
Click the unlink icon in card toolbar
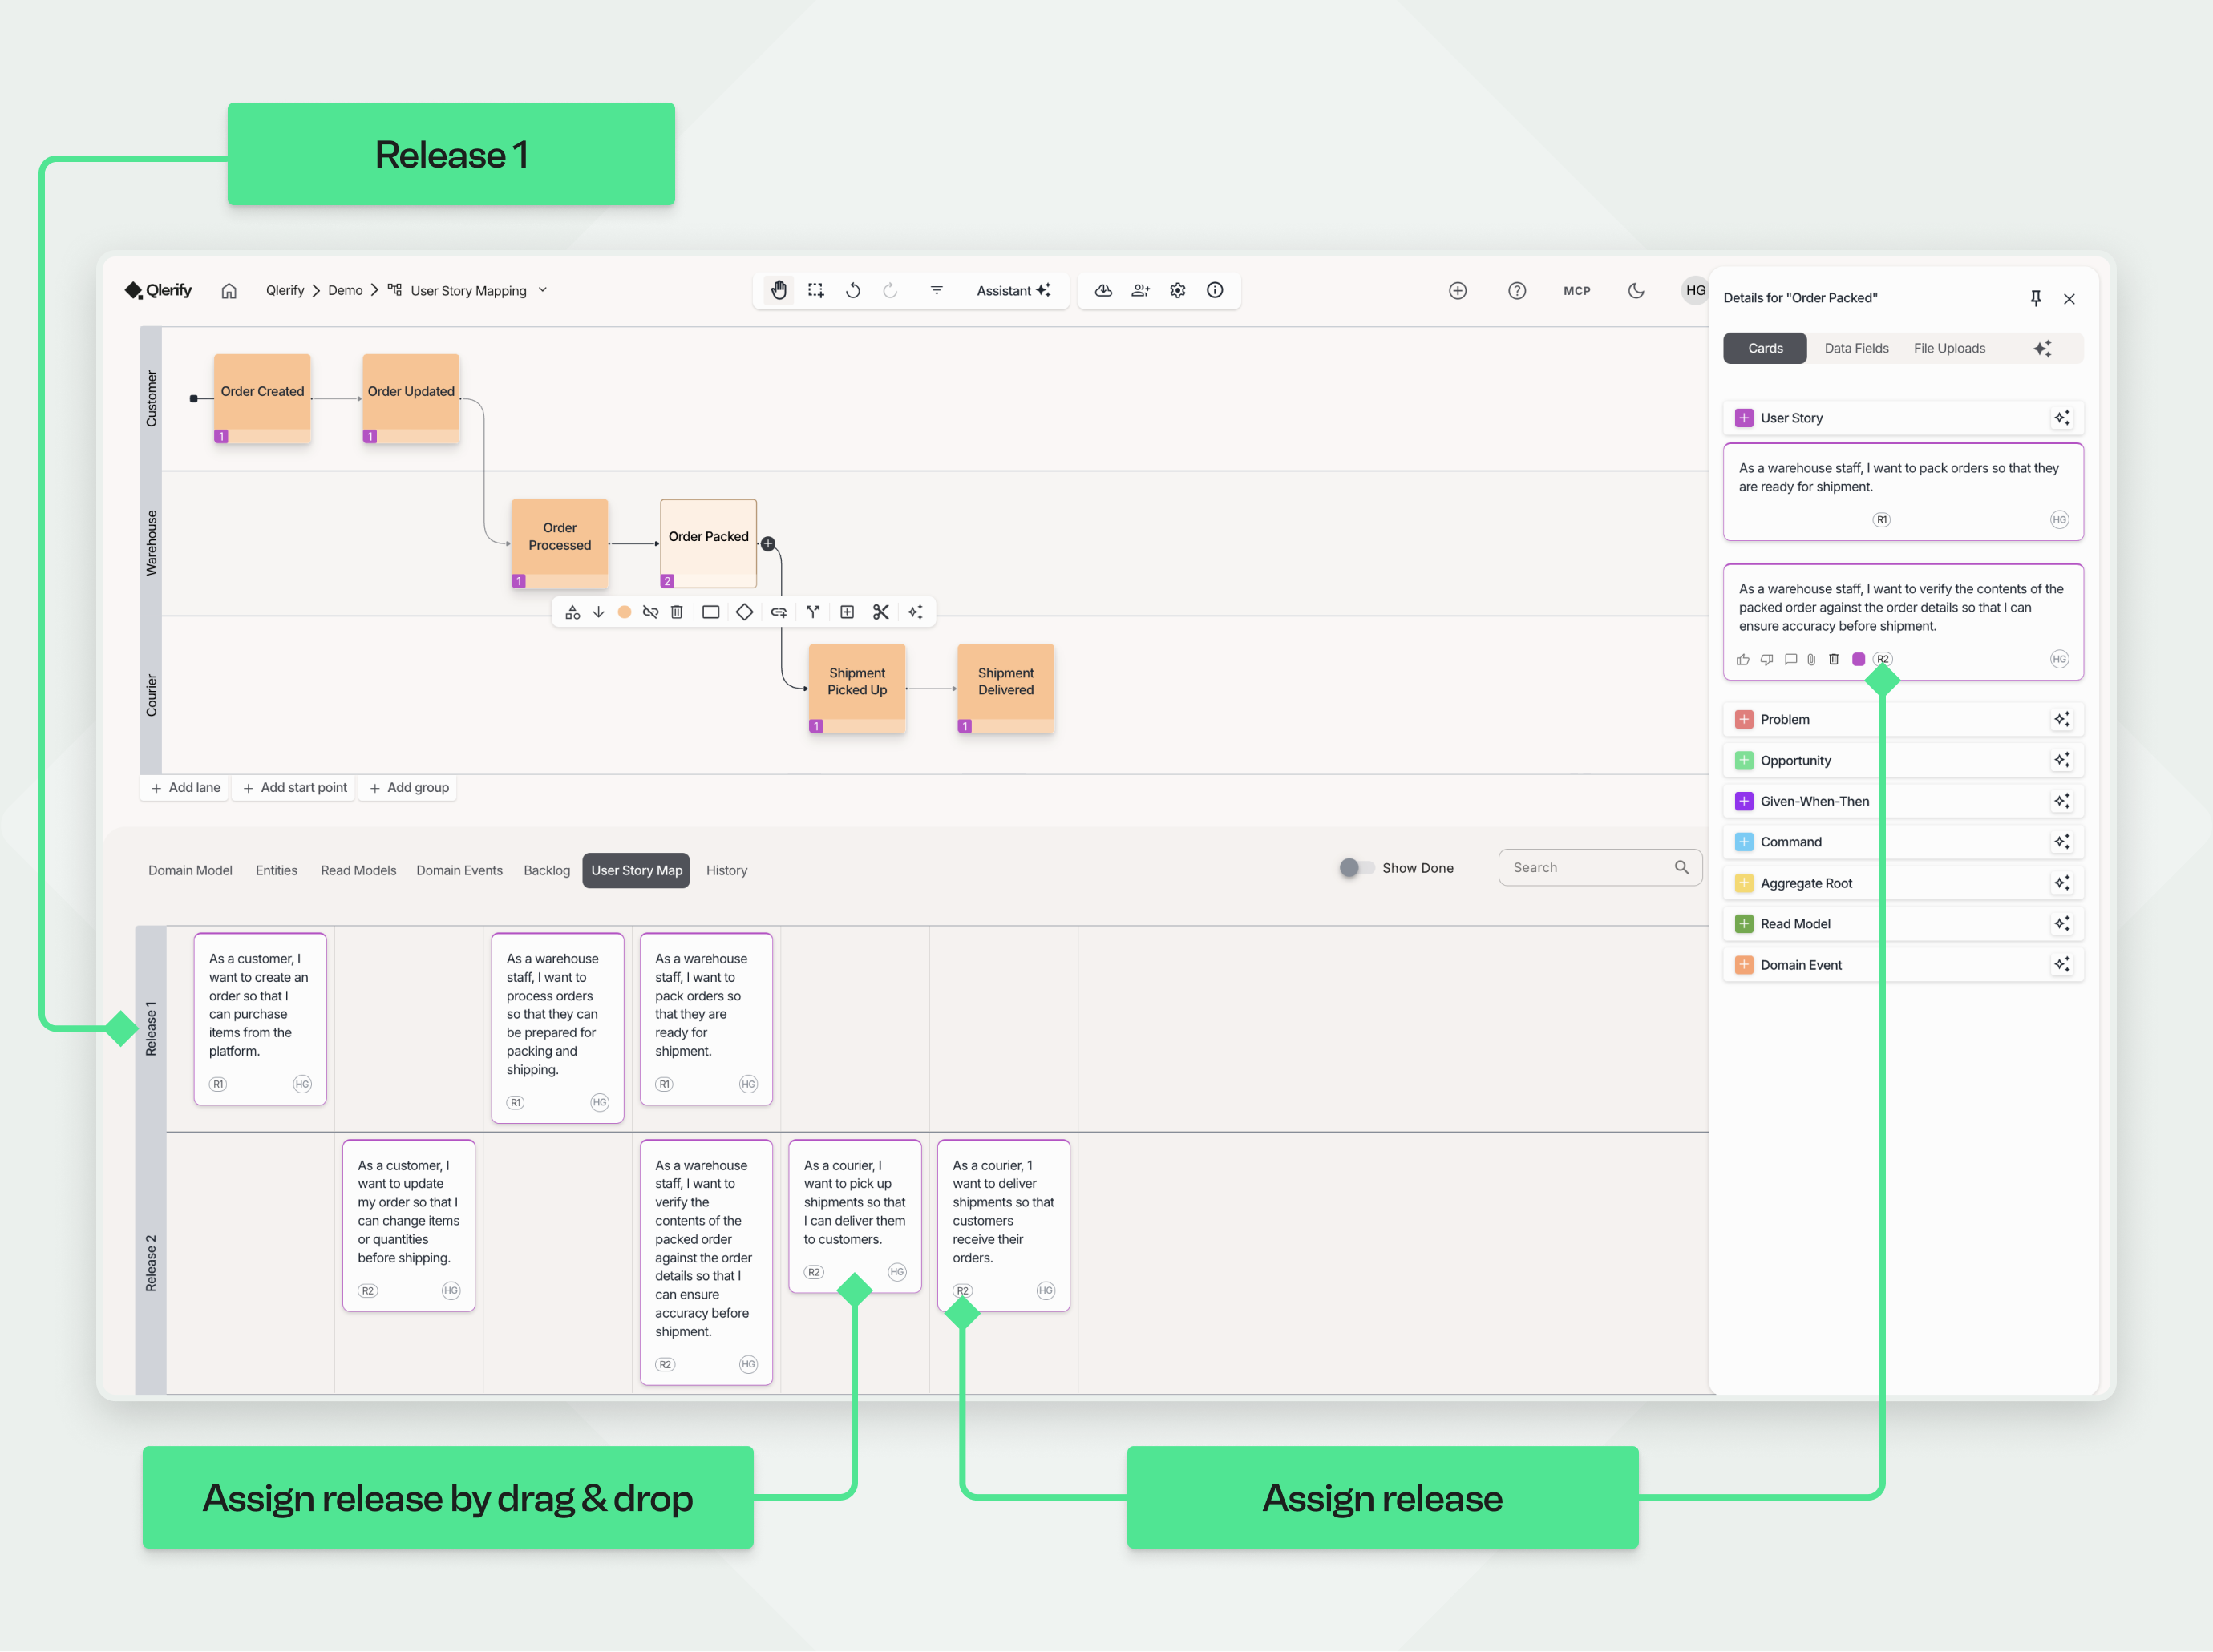(650, 612)
